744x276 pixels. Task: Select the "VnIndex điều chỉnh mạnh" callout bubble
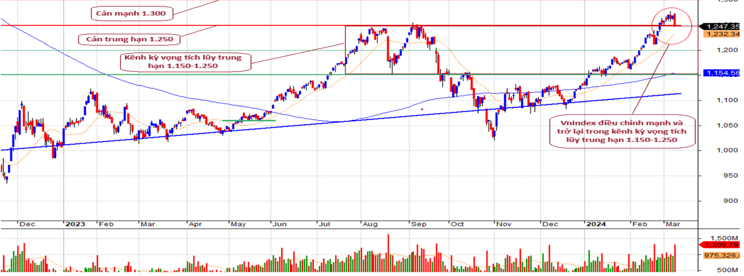(x=622, y=131)
